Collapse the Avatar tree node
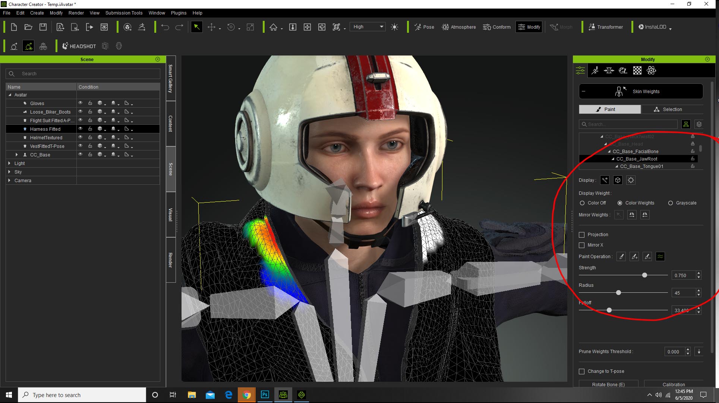The height and width of the screenshot is (403, 719). (x=10, y=95)
